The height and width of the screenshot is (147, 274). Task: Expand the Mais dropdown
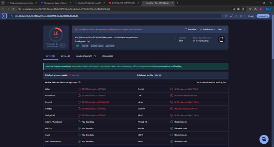coord(221,29)
